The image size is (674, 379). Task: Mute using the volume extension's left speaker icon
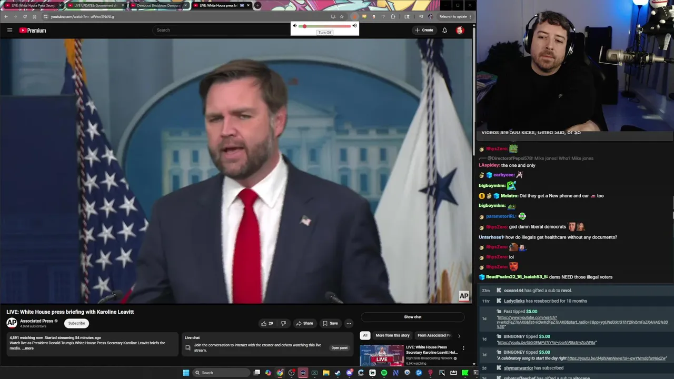295,26
